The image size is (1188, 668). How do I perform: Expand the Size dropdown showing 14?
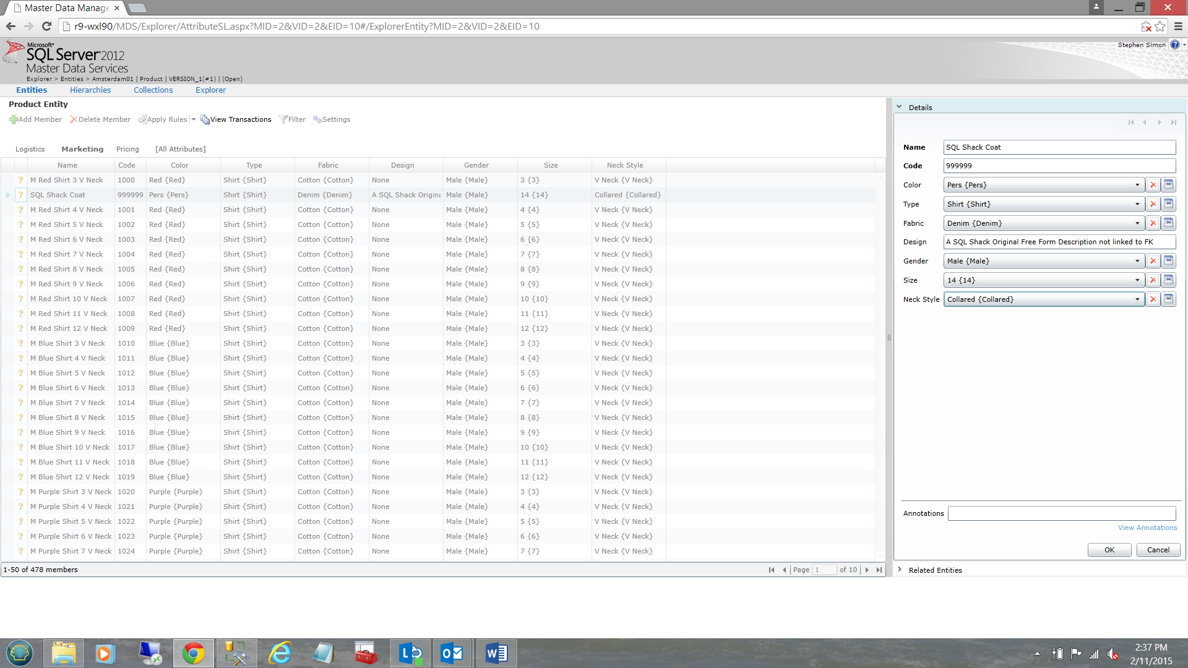[x=1137, y=280]
